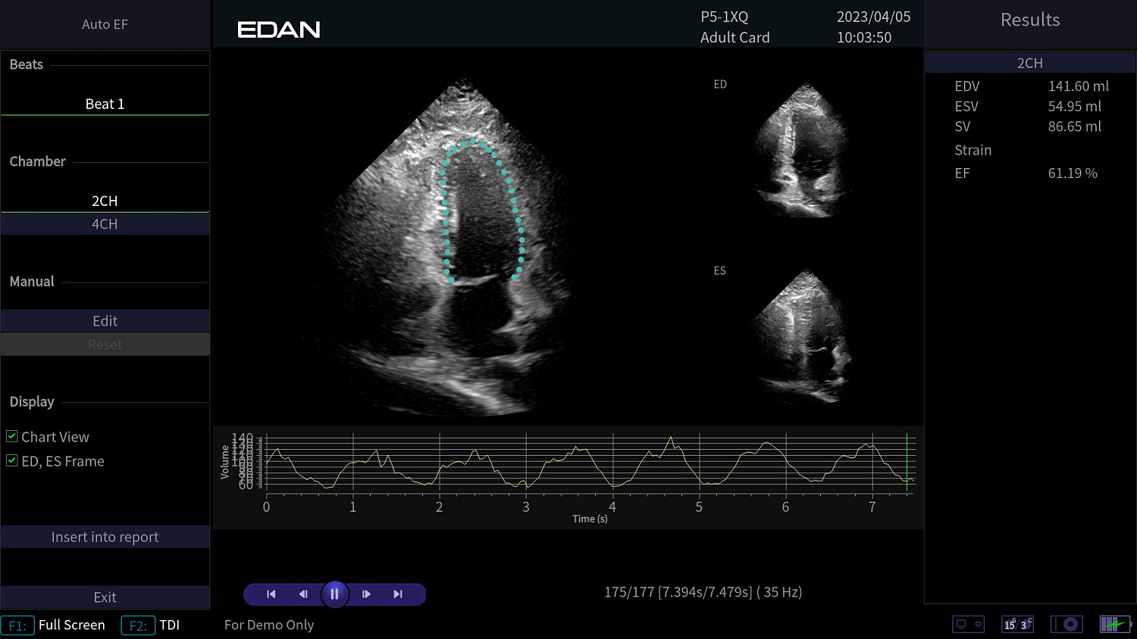Click the dual monitor display icon
Screen dimensions: 1137x639
[969, 623]
